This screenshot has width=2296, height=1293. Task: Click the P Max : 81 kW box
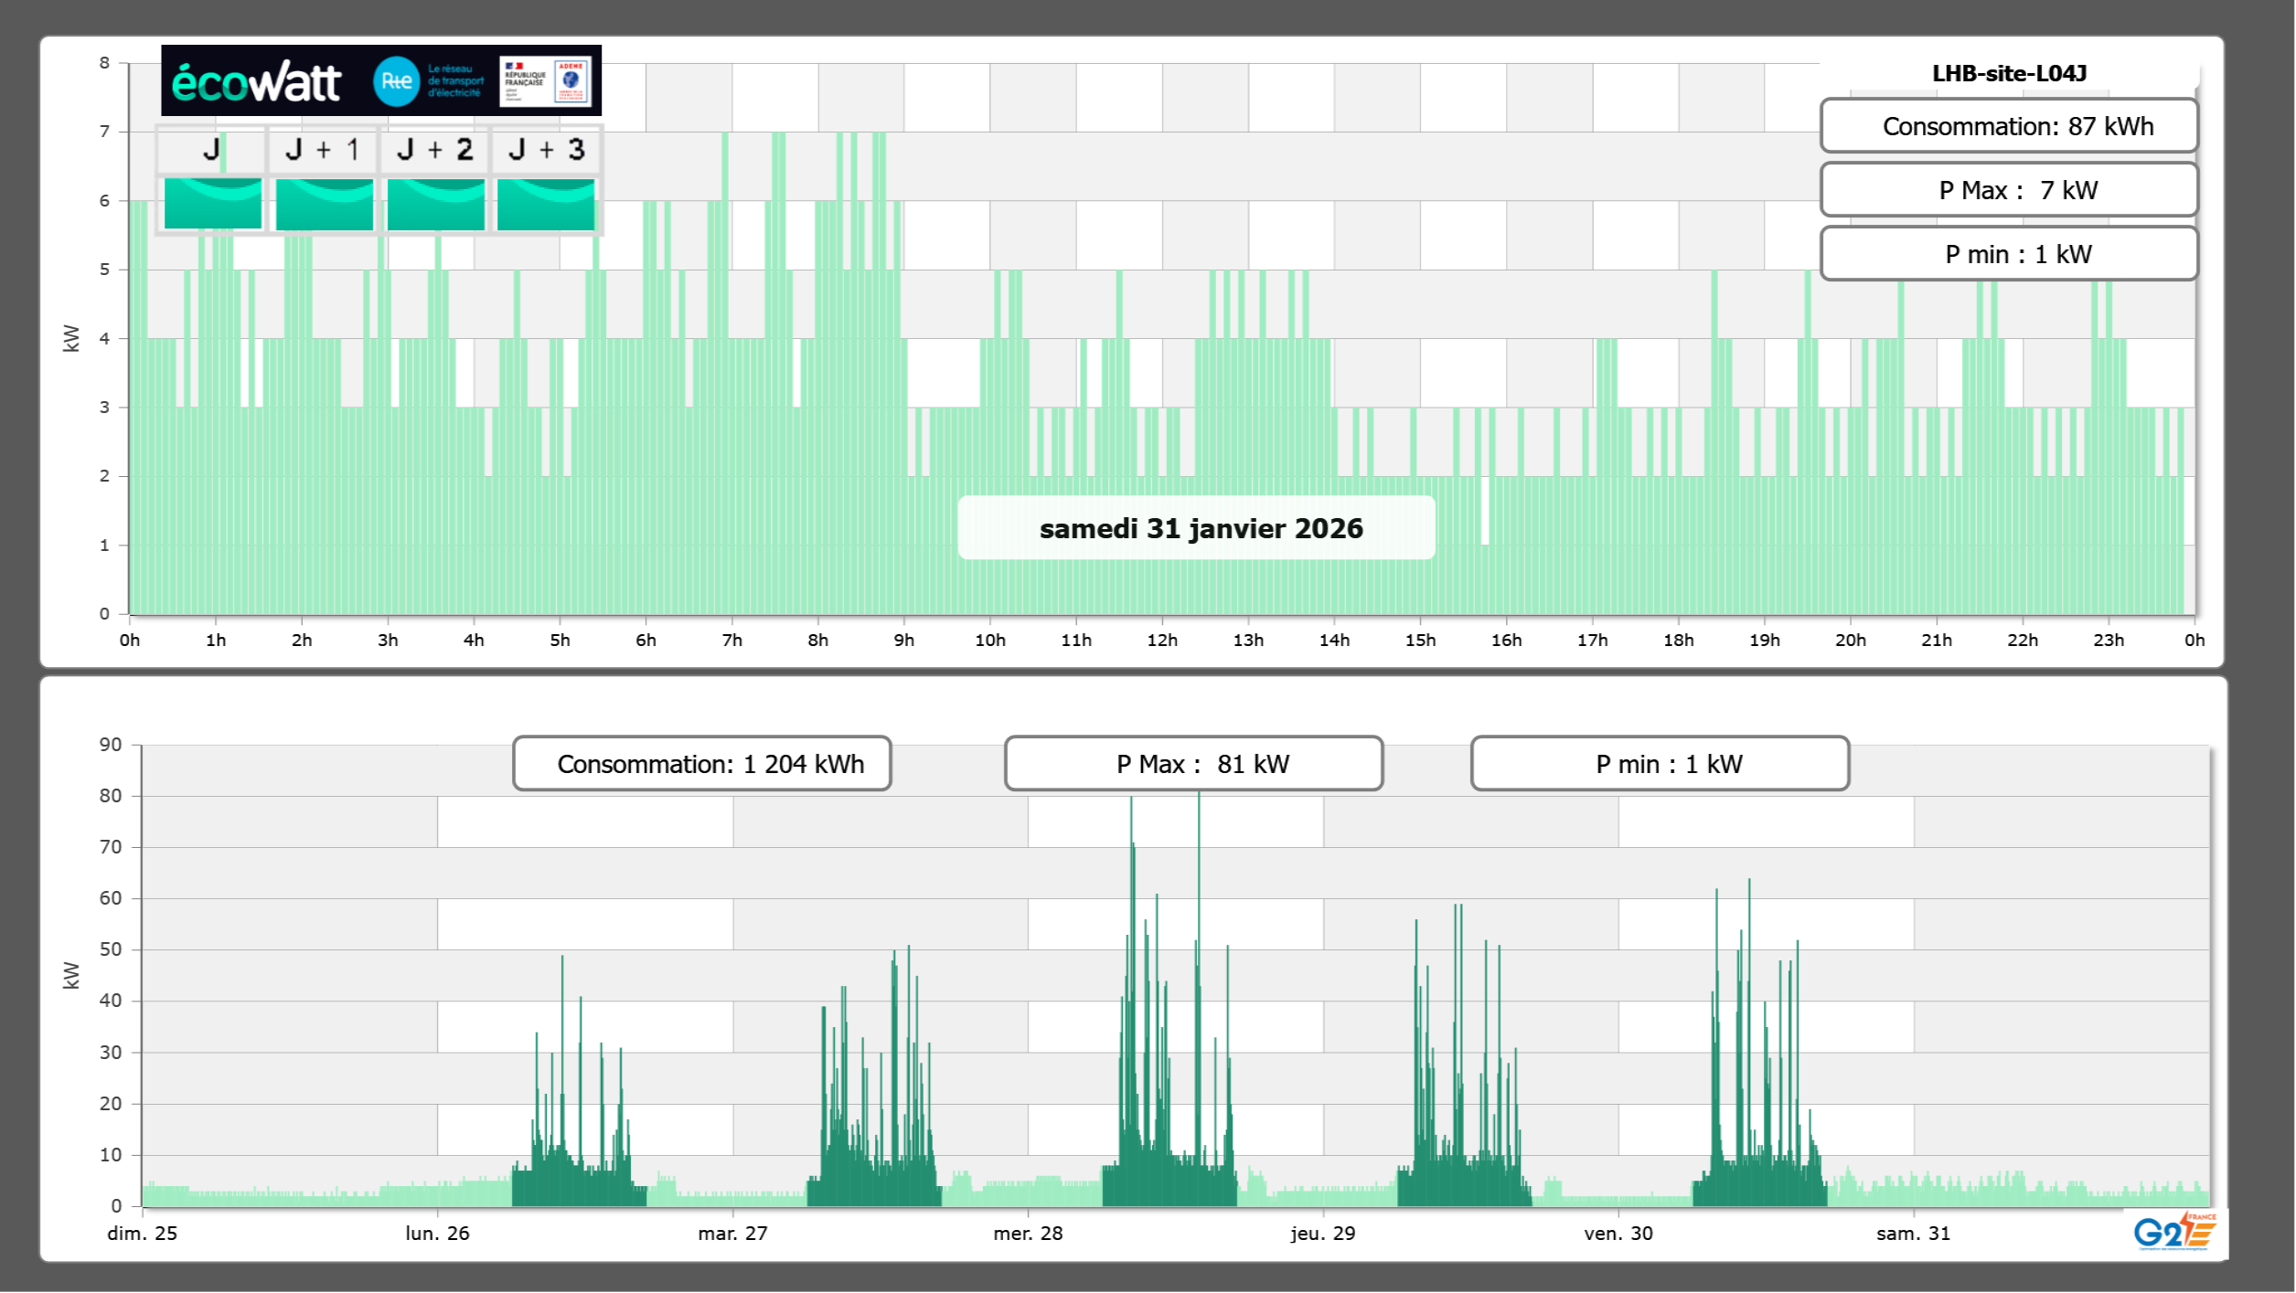1193,764
